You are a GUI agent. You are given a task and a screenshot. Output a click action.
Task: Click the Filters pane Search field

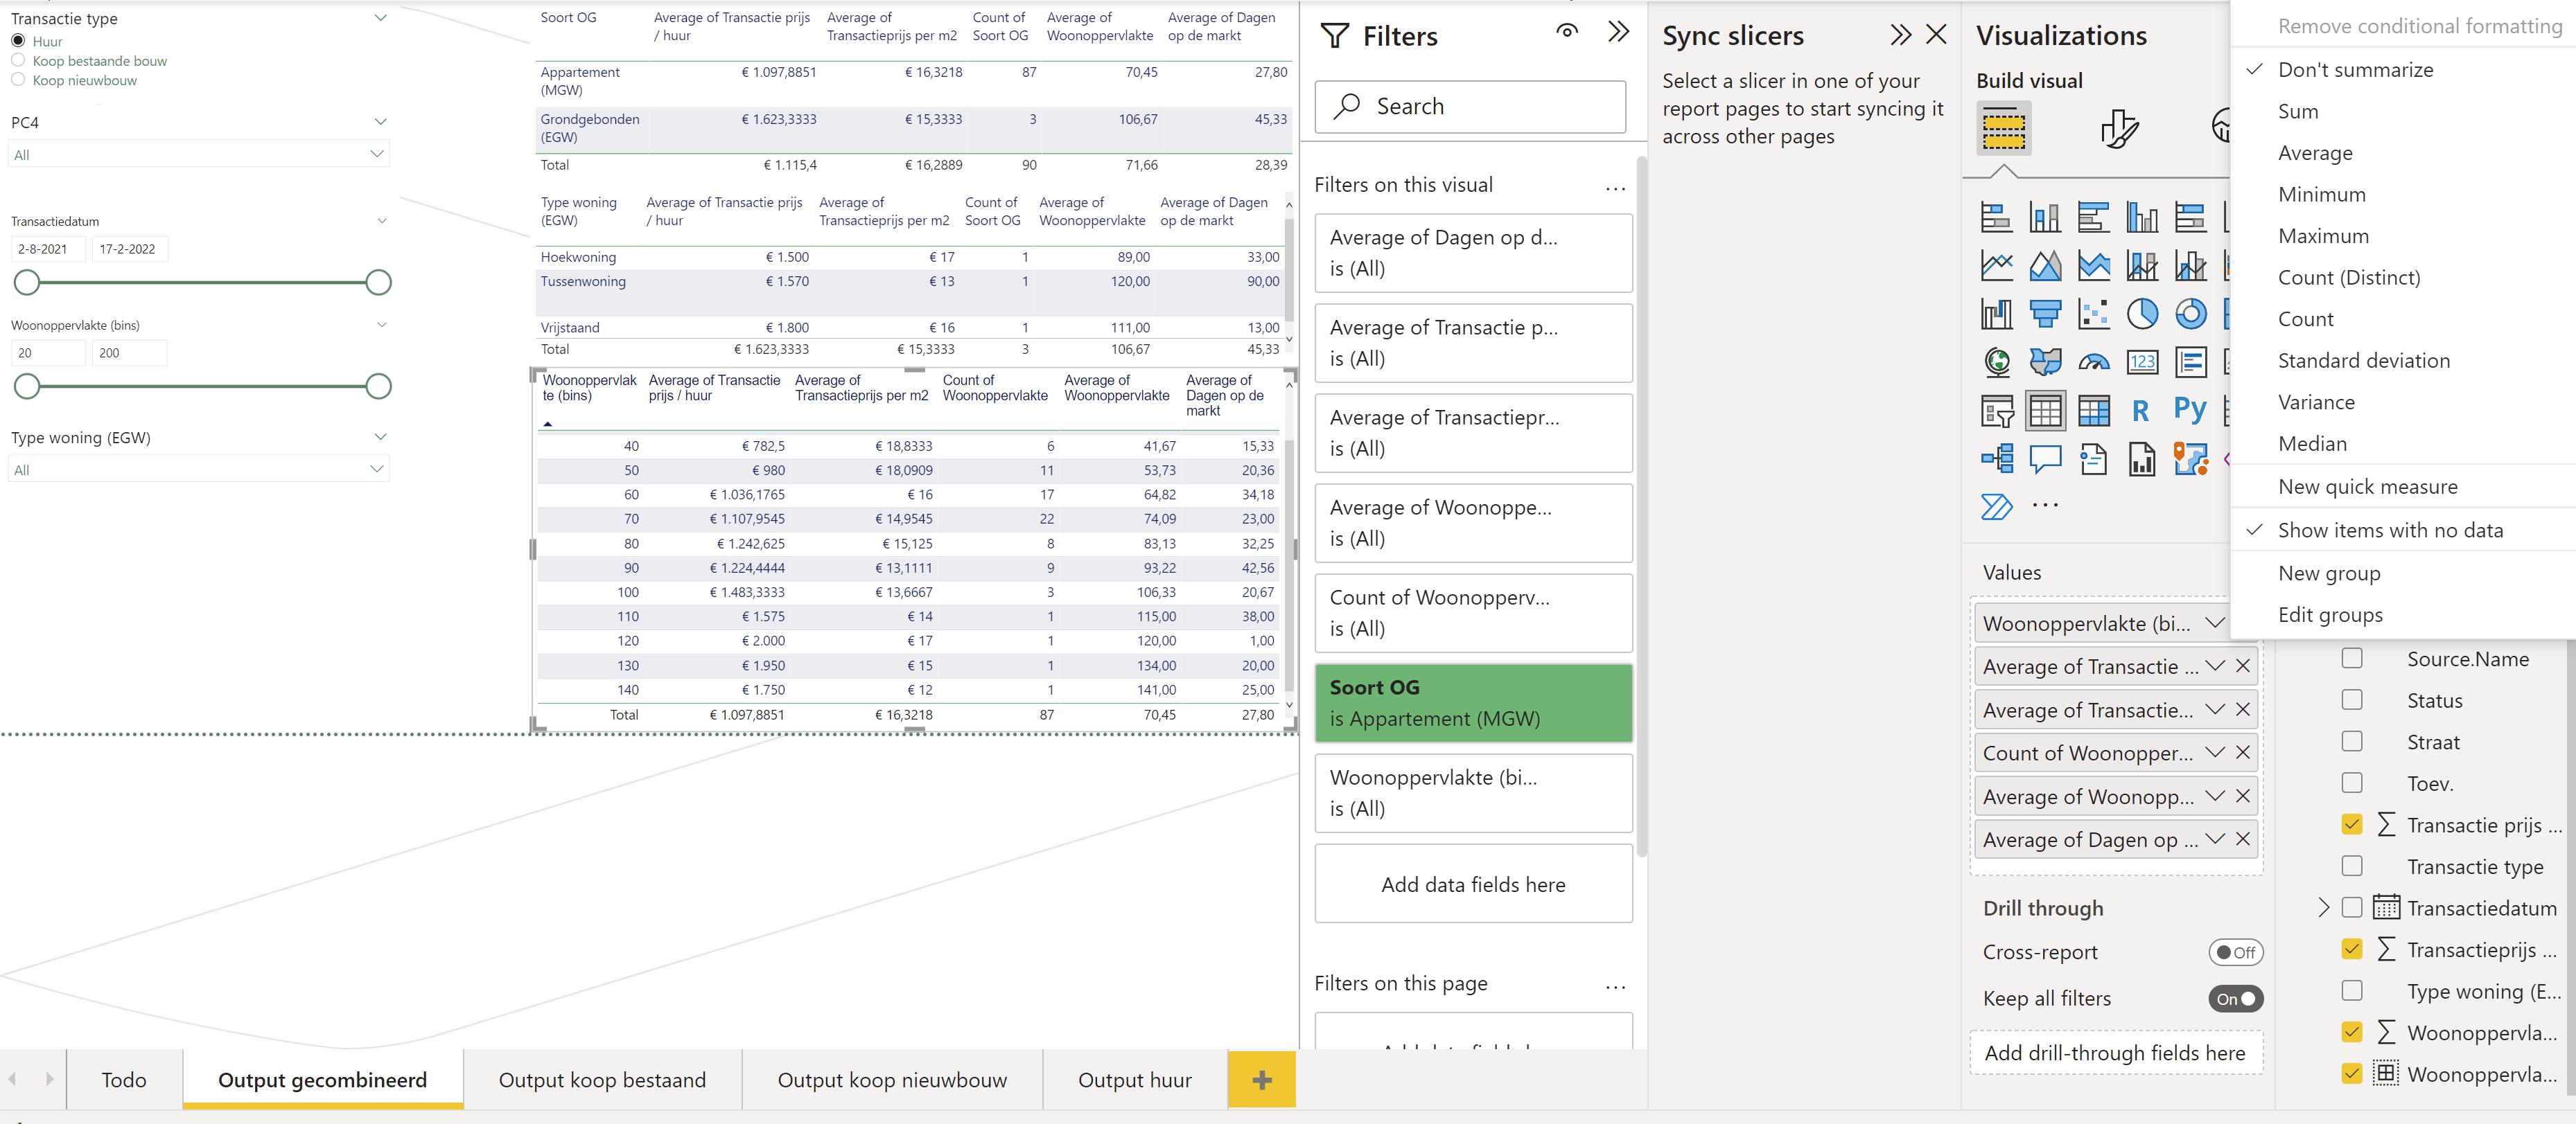click(x=1469, y=106)
